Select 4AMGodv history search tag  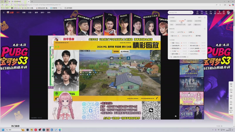173,21
